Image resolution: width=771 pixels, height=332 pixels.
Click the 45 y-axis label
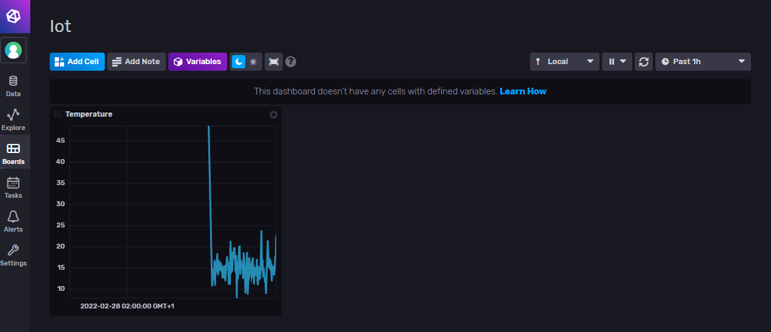pyautogui.click(x=61, y=140)
